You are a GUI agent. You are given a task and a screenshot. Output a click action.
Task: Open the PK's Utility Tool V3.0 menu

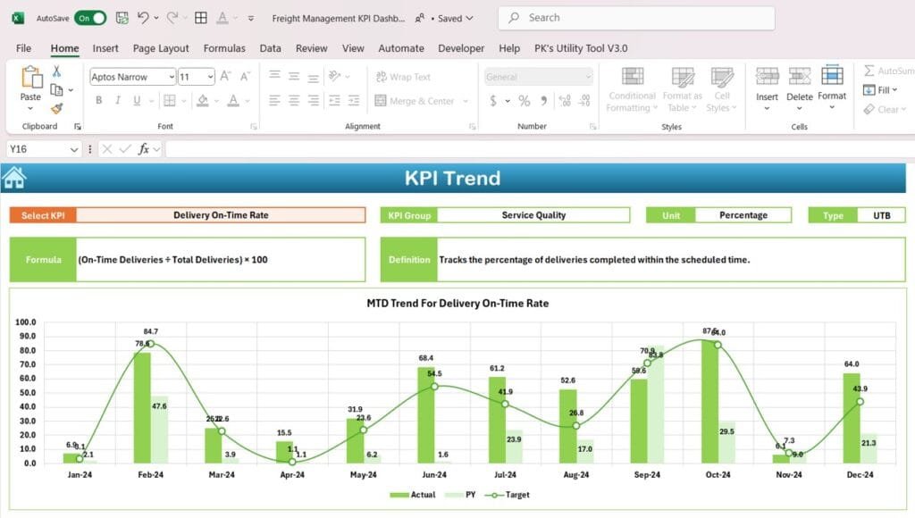(583, 48)
